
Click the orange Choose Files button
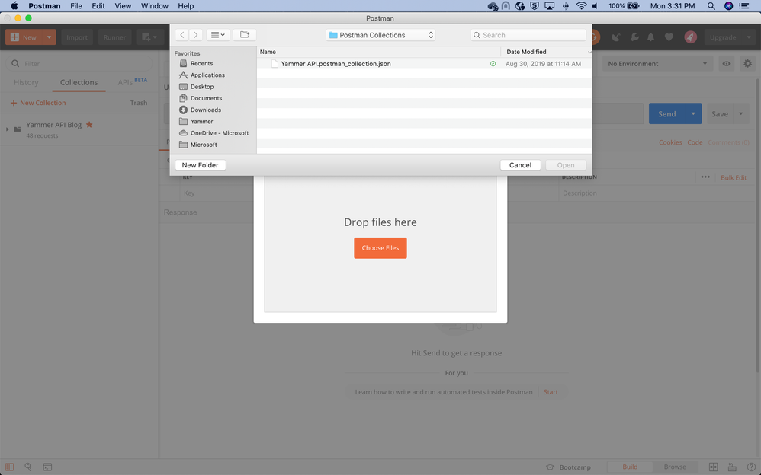point(380,247)
